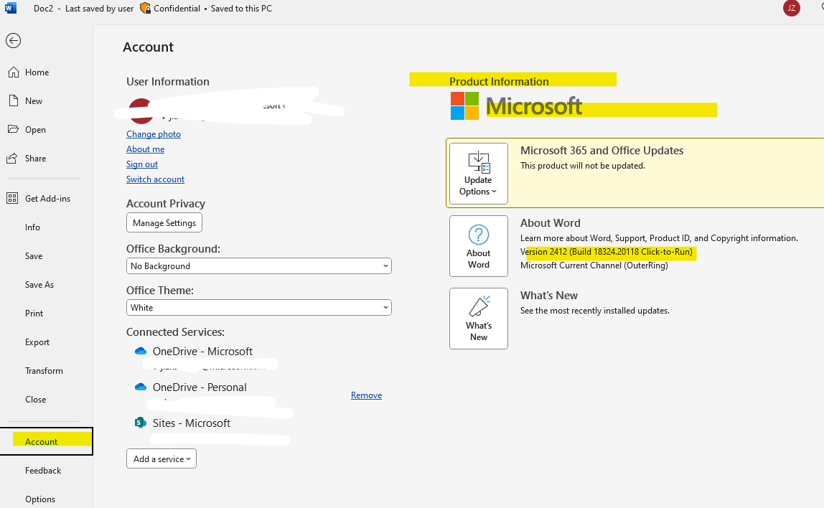Expand the Office Theme dropdown showing White
Screen dimensions: 824x508
(259, 307)
